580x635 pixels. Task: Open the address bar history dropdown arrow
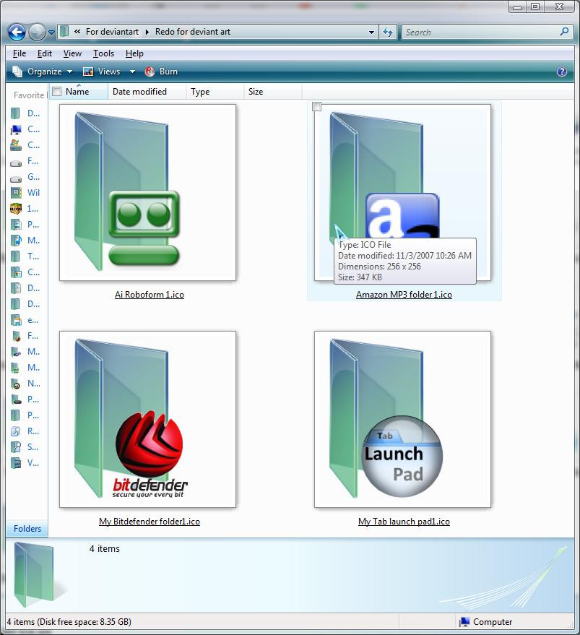coord(371,32)
